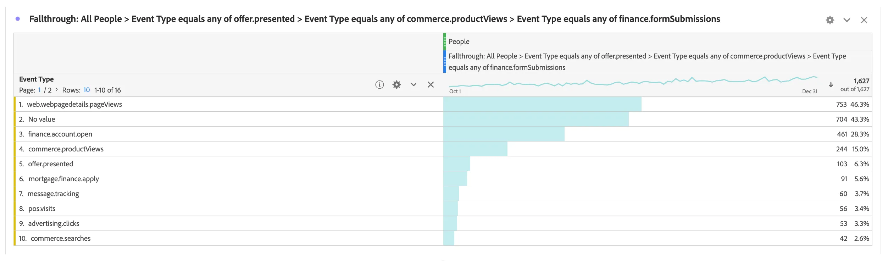Screen dimensions: 888x261
Task: Select the purple dot beside the panel title
Action: [x=18, y=19]
